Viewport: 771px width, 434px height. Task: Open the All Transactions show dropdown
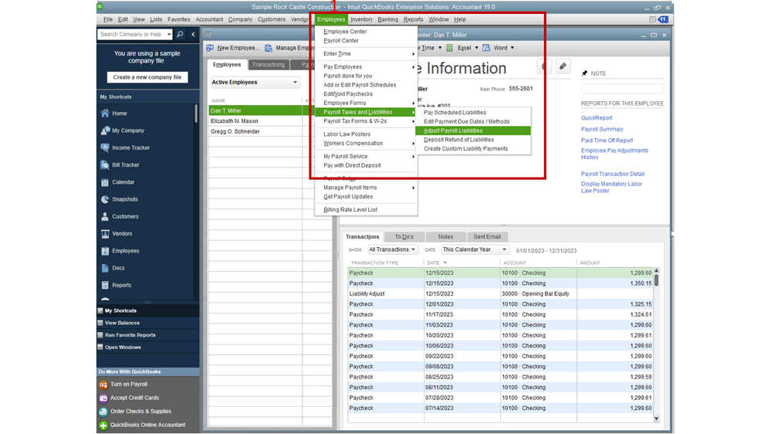click(x=392, y=249)
